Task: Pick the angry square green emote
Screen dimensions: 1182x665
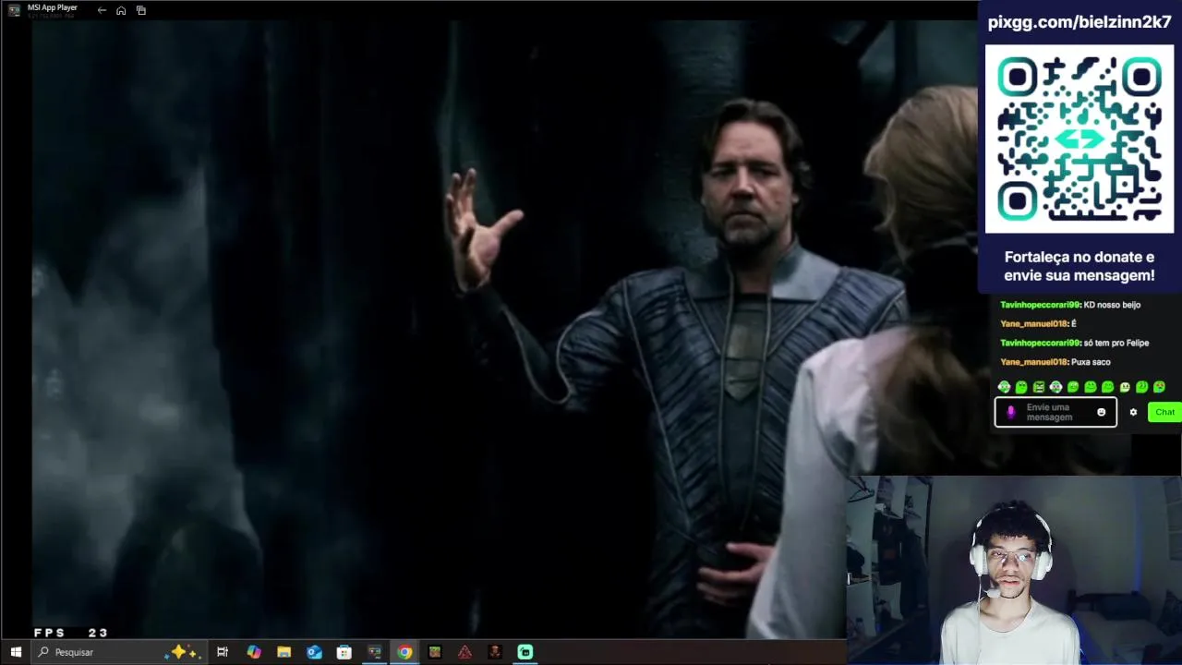Action: coord(1039,387)
